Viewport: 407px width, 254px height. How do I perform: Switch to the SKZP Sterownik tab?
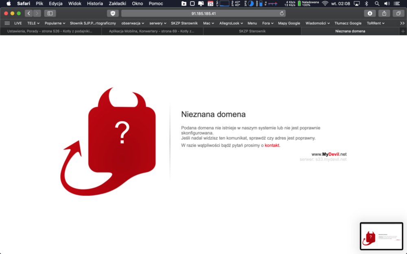(252, 31)
